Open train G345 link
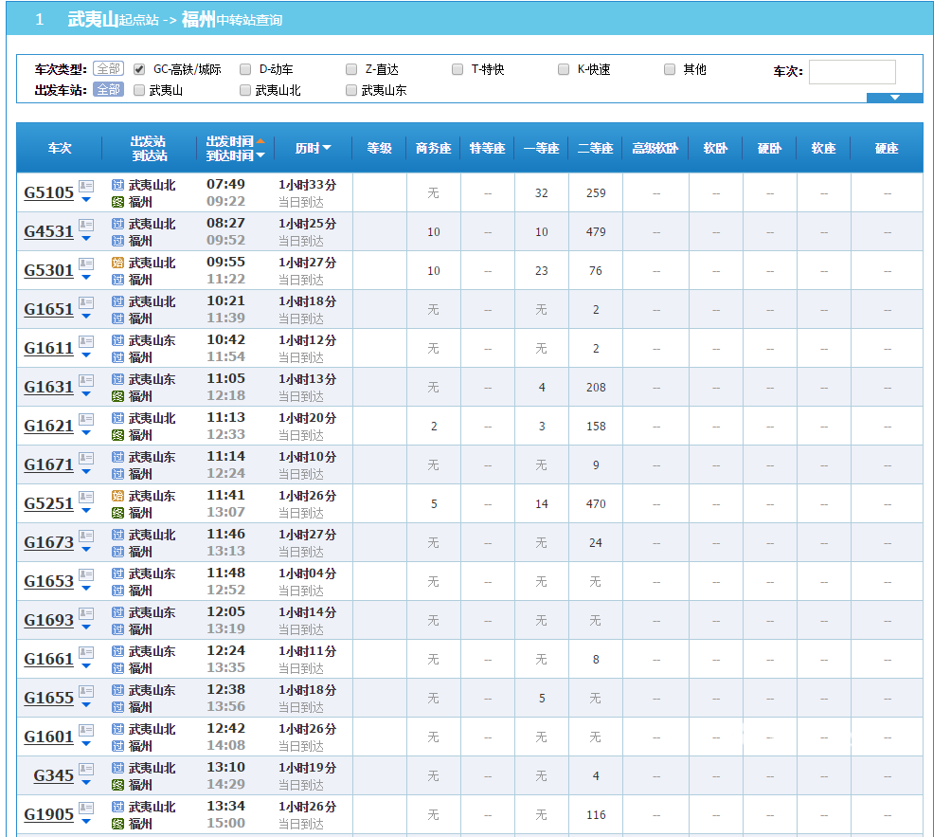Screen dimensions: 951x837 53,775
